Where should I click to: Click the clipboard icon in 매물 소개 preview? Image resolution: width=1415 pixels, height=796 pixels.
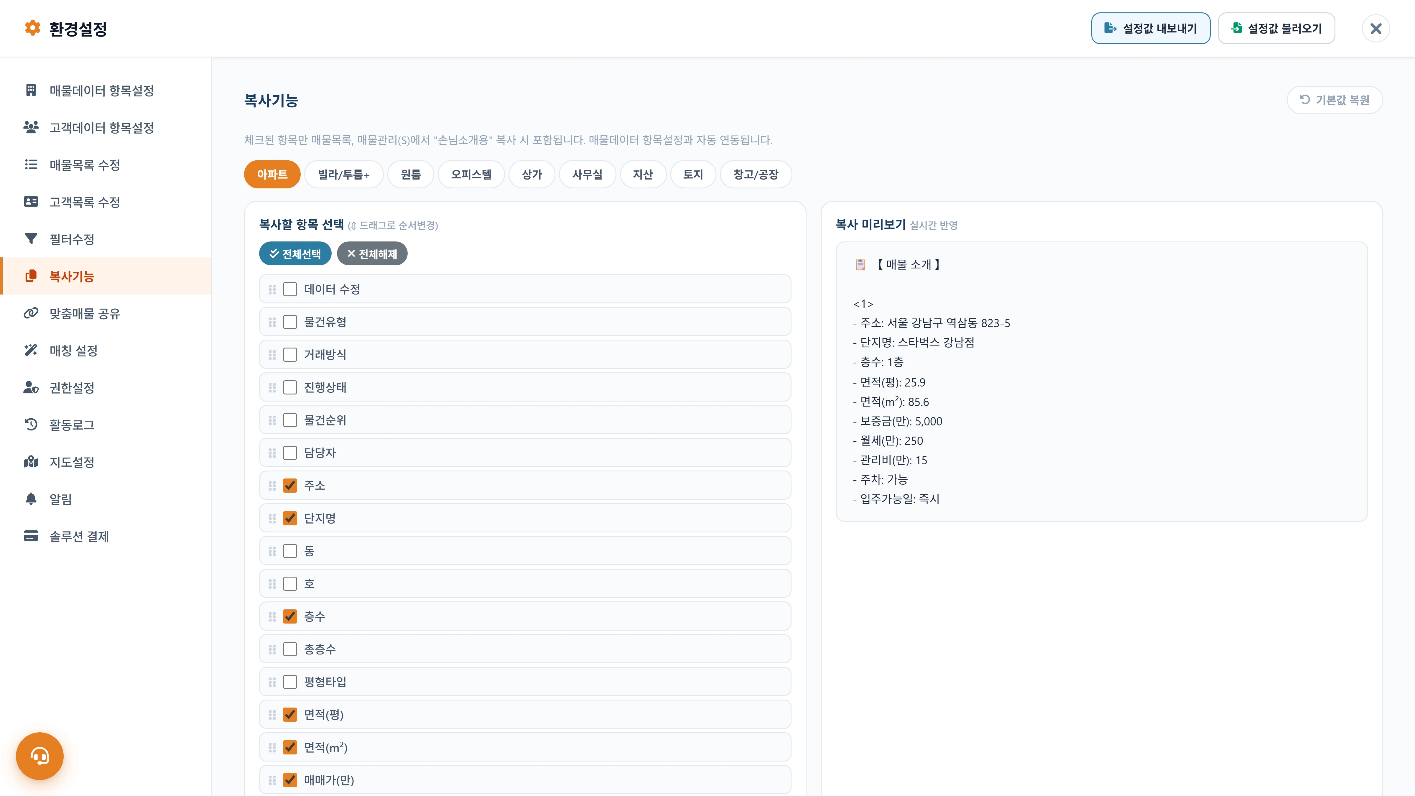[x=860, y=265]
